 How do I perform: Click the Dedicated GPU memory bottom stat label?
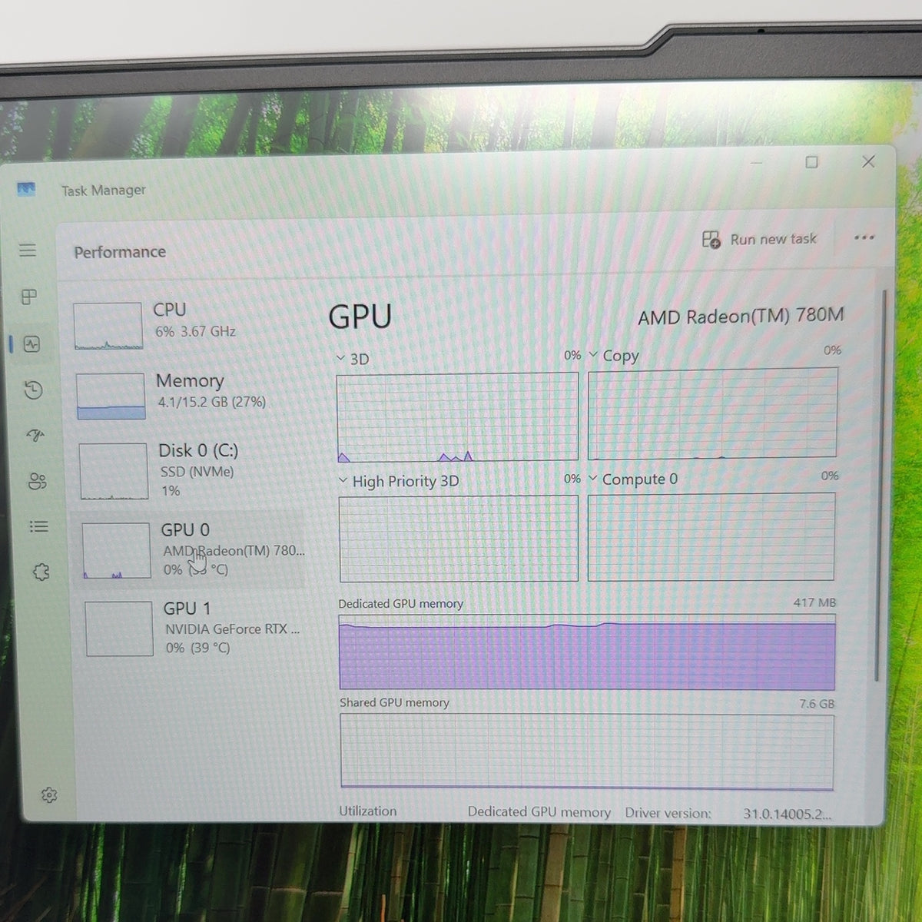(539, 812)
